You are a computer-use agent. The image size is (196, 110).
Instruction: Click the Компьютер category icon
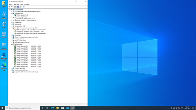coord(13,24)
